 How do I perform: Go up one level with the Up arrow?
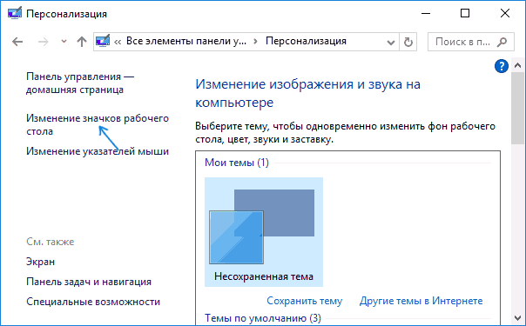[82, 42]
